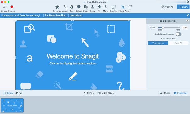Select the Text tool

[x=72, y=8]
